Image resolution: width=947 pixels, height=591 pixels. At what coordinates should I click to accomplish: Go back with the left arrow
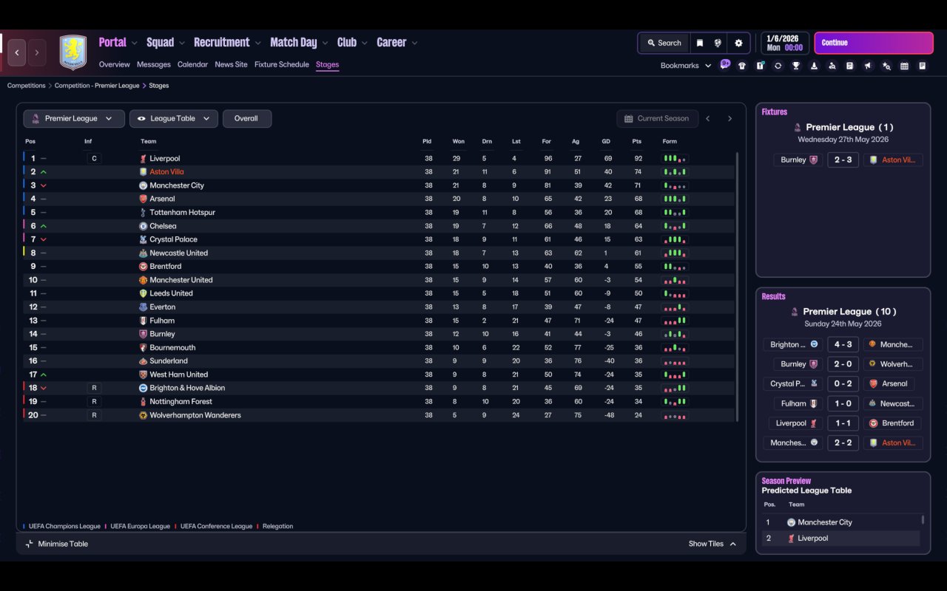(17, 52)
